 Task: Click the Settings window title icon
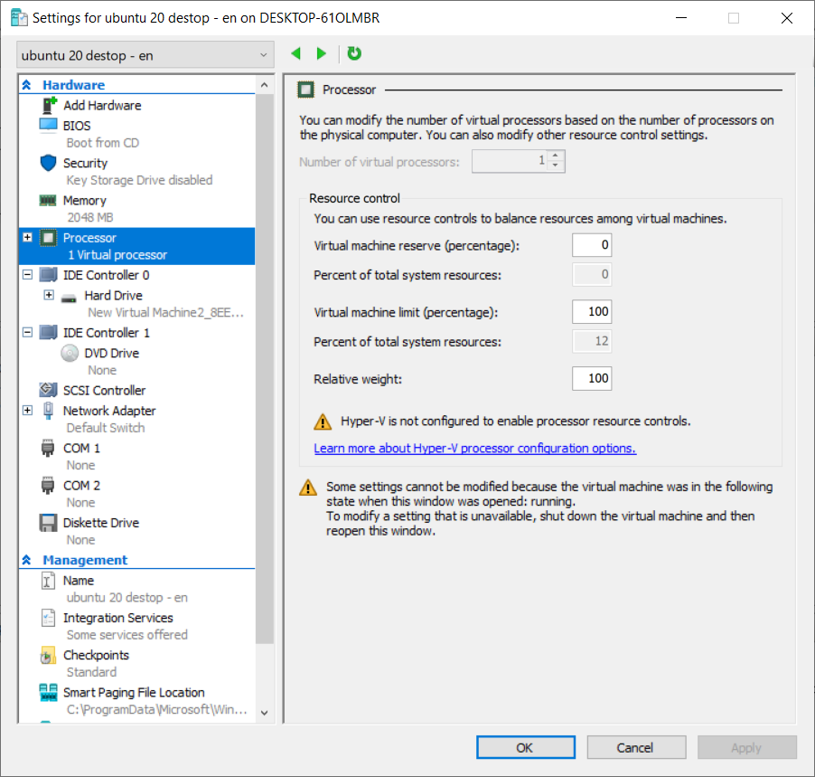point(19,18)
